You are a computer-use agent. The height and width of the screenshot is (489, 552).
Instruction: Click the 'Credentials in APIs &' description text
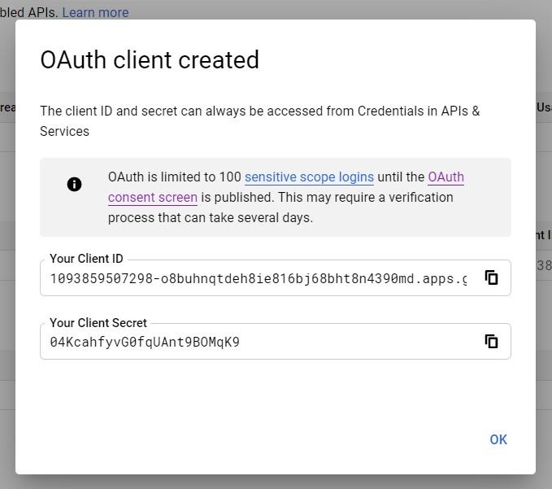tap(419, 111)
